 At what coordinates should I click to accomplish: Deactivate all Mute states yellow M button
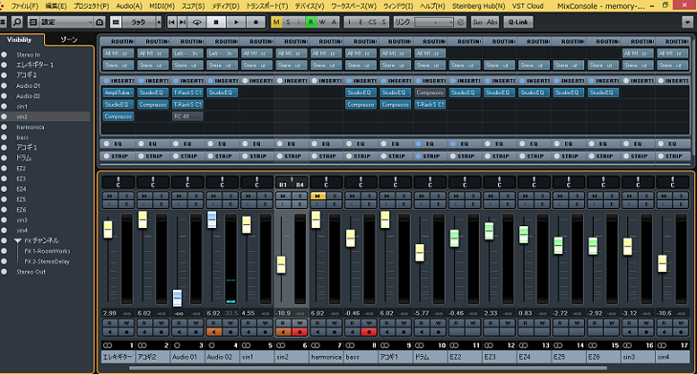(276, 22)
